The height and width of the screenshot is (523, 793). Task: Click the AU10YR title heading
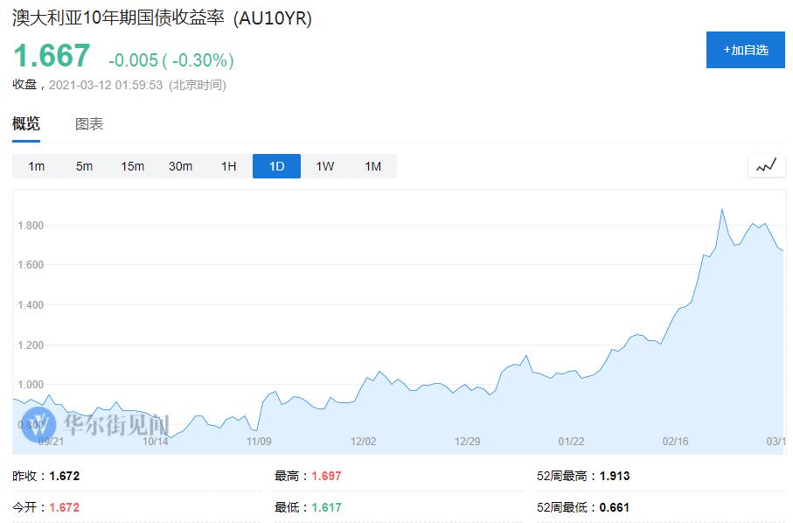point(162,18)
